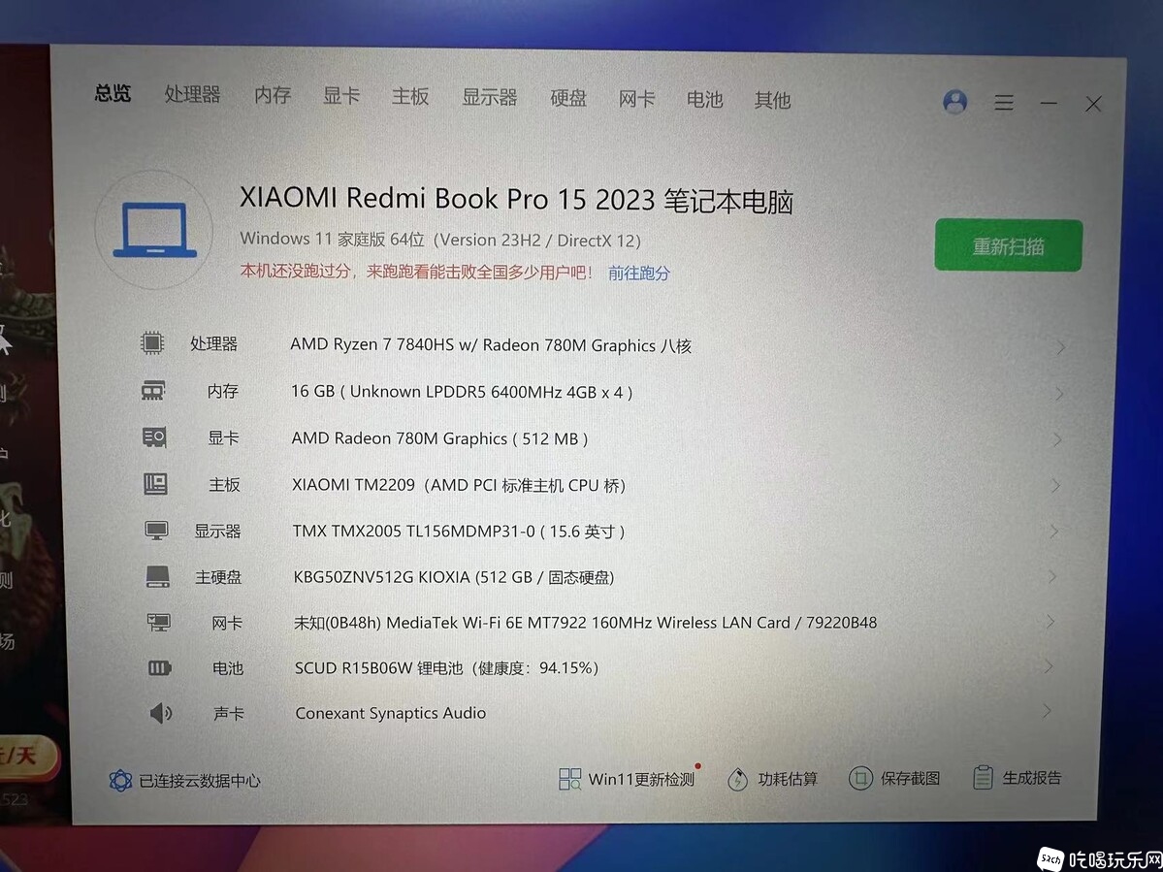The height and width of the screenshot is (872, 1163).
Task: Close the hardware info window
Action: pos(1093,105)
